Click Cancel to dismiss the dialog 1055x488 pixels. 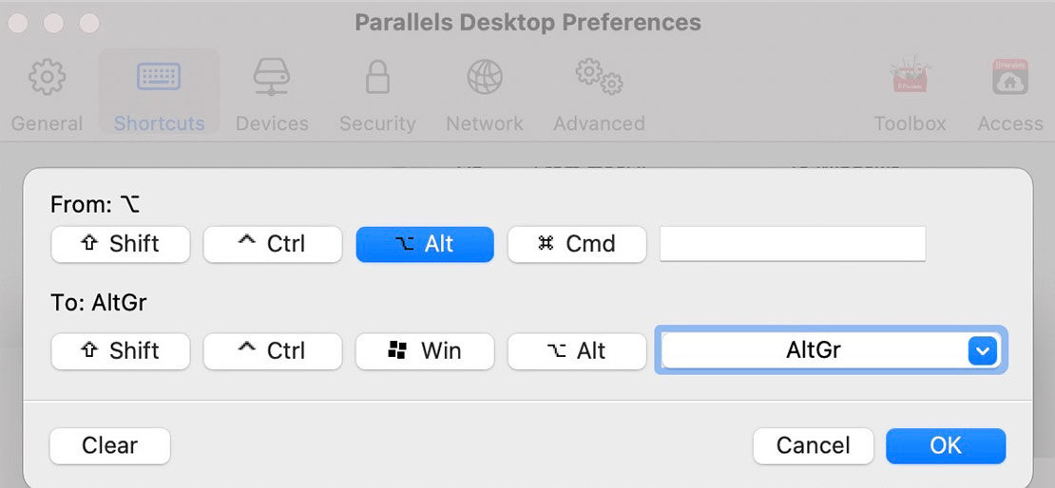pos(813,445)
